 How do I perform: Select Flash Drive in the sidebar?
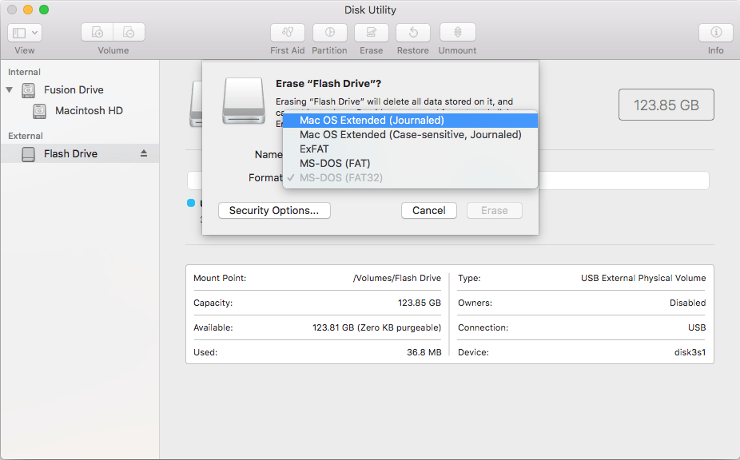[79, 154]
